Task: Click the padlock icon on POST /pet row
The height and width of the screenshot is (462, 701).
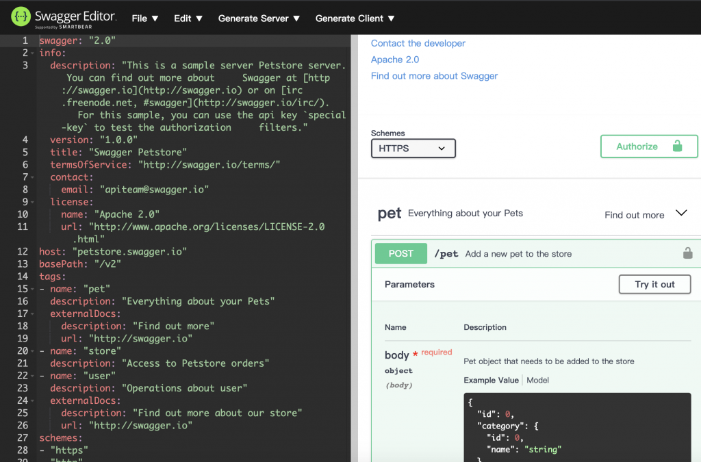Action: pos(687,253)
